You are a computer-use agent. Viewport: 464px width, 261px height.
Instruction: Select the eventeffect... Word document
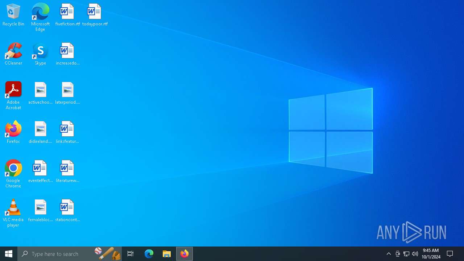(x=40, y=171)
